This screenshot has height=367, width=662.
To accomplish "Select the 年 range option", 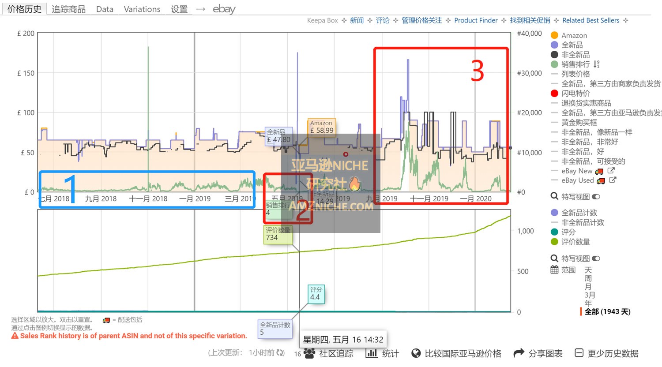I will tap(588, 303).
